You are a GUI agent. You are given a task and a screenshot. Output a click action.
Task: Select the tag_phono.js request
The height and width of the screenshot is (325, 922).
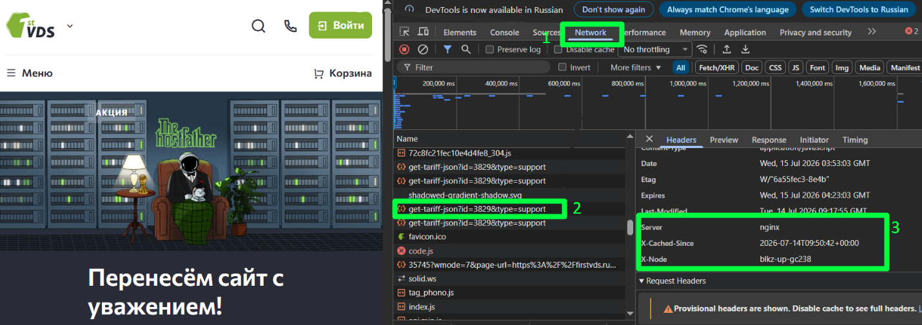tap(510, 293)
